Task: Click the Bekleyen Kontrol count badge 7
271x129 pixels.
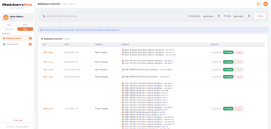Action: (30, 38)
